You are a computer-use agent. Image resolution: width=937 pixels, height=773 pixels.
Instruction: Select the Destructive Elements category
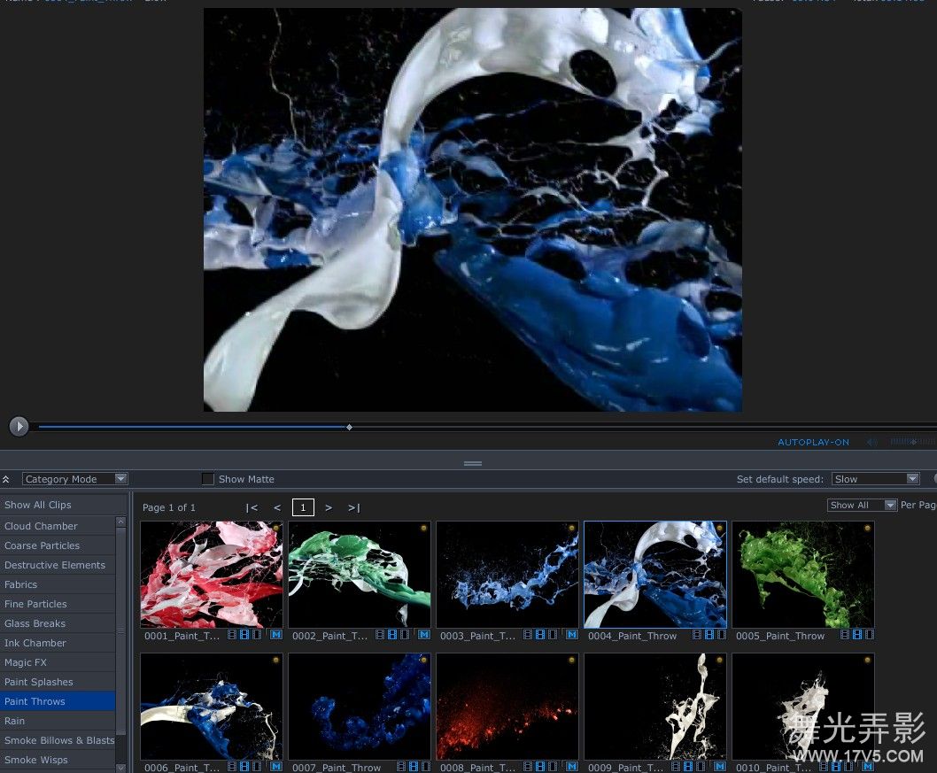coord(58,565)
